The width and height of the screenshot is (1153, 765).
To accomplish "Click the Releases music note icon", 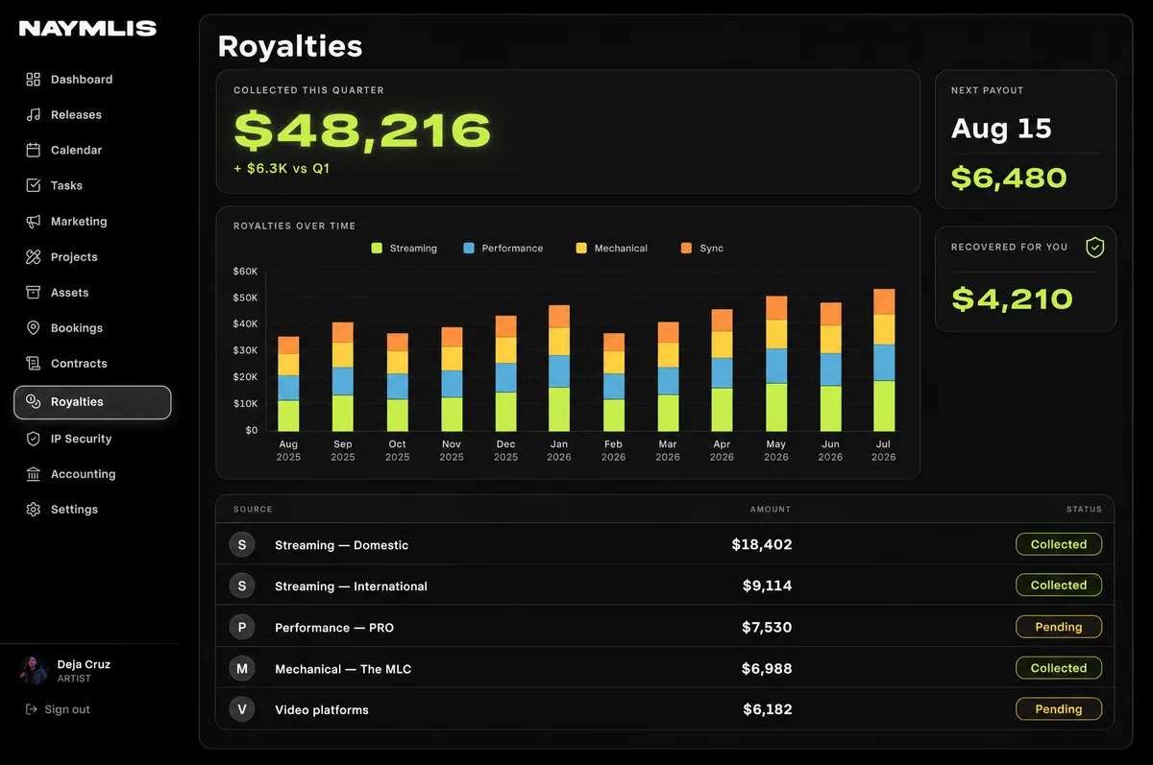I will [x=34, y=115].
